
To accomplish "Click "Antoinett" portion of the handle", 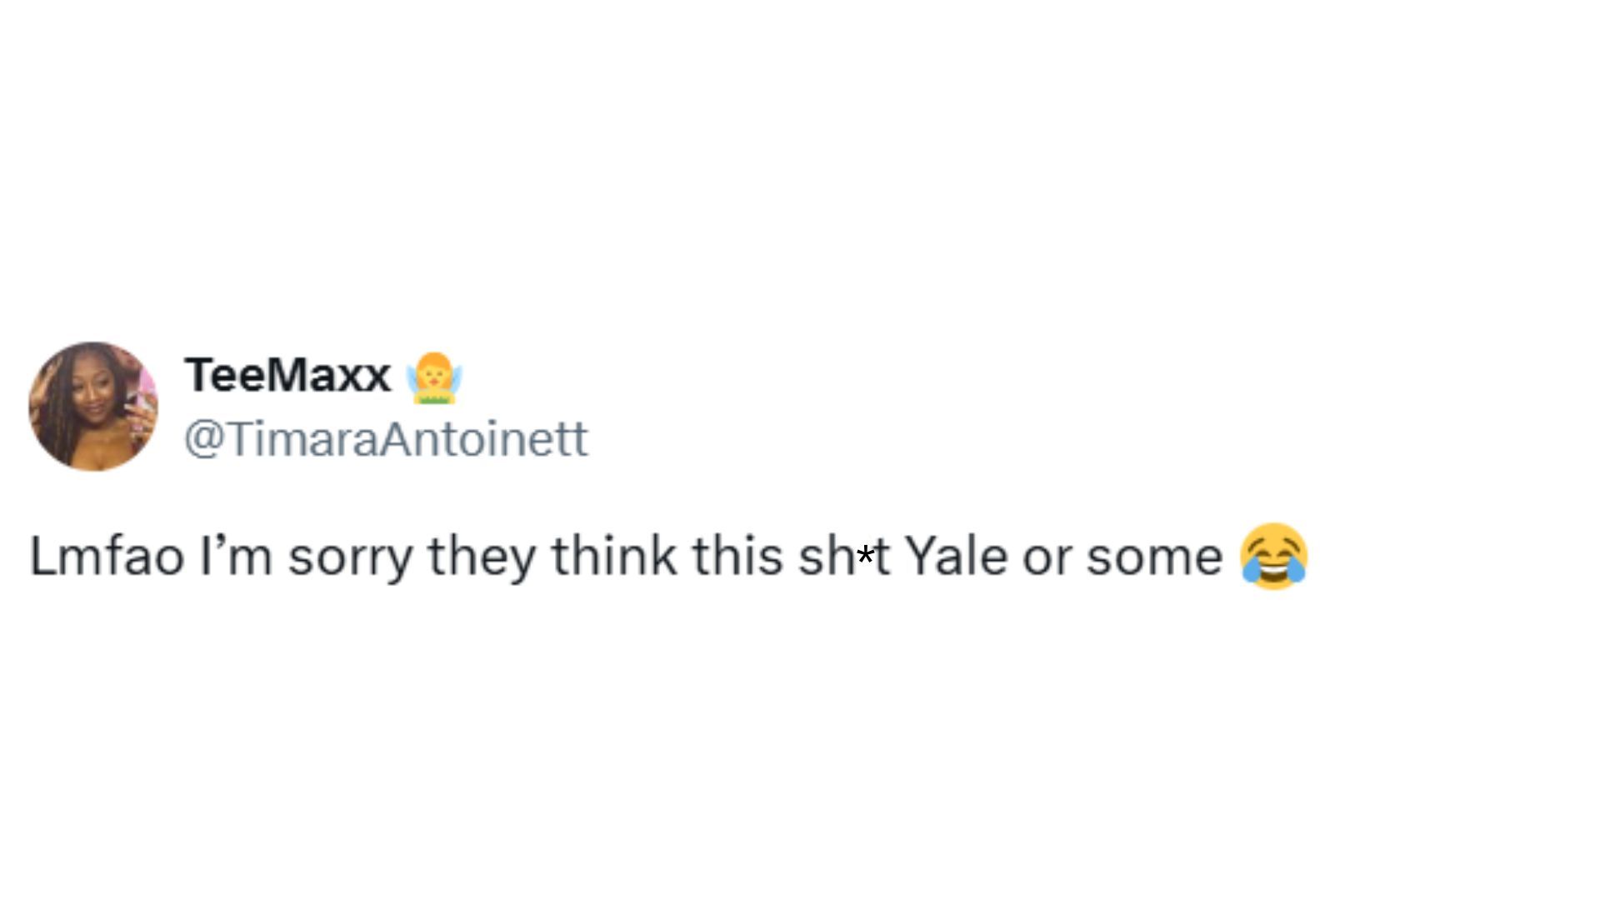I will pos(483,439).
